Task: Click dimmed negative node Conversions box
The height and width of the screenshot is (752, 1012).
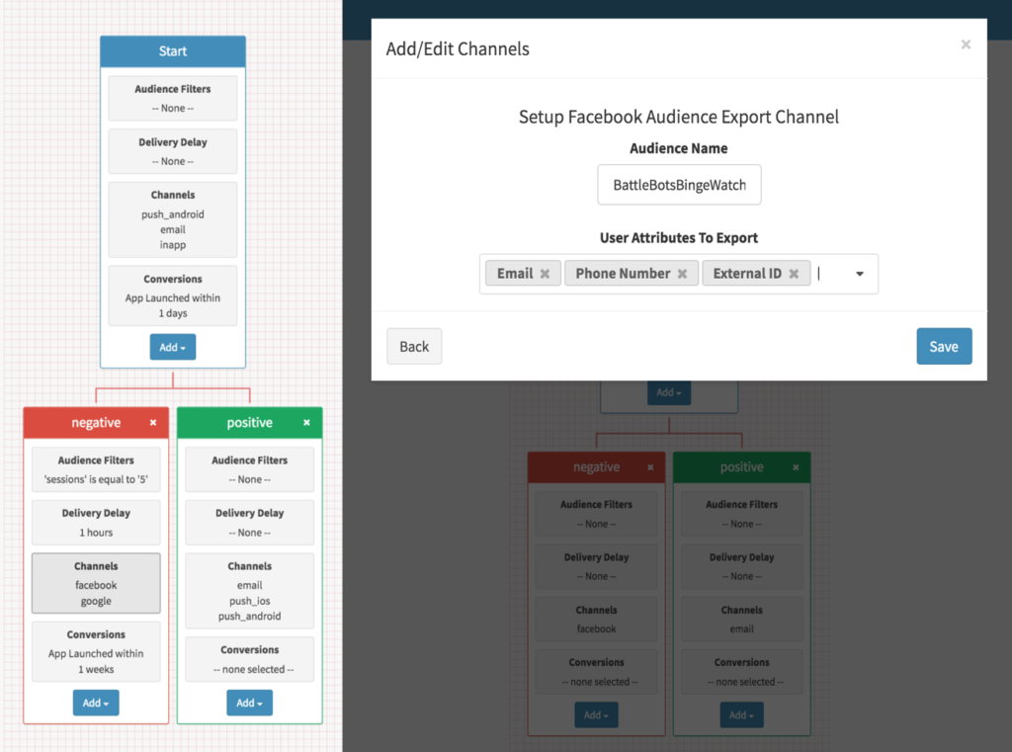Action: [x=596, y=671]
